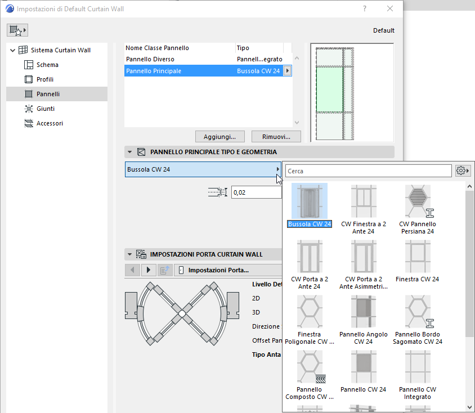Viewport: 475px width, 413px height.
Task: Choose CW Pannello Persiana 24
Action: (418, 209)
